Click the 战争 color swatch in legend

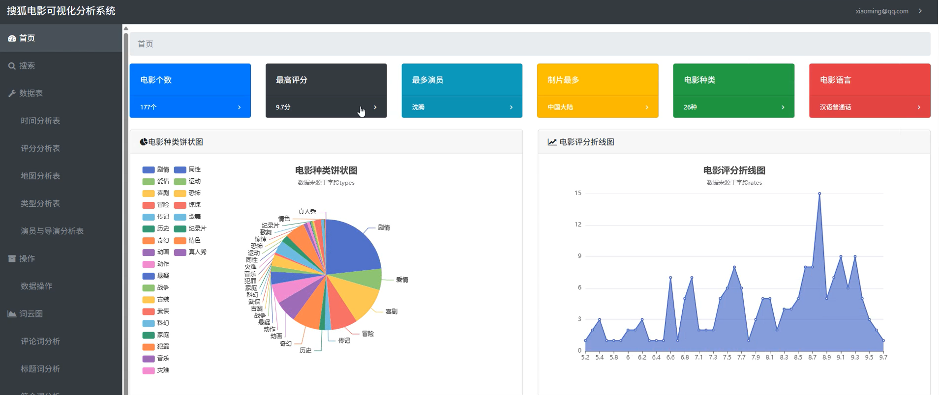(x=149, y=288)
